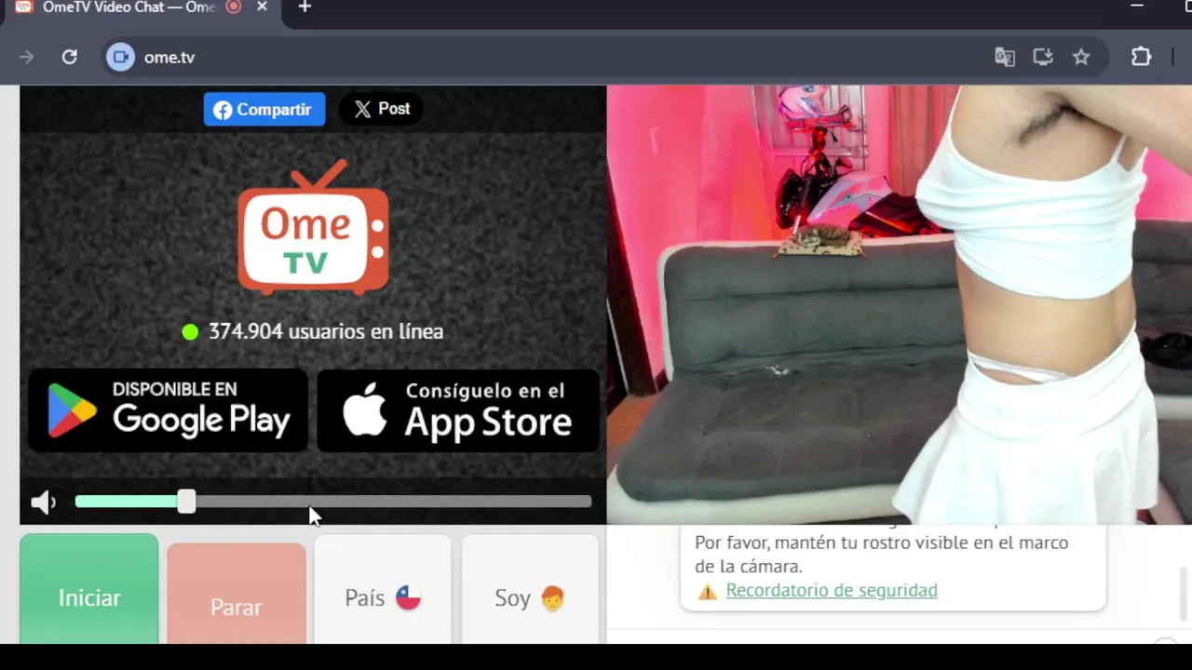Click the OmeTV logo
Viewport: 1192px width, 670px height.
[x=313, y=227]
